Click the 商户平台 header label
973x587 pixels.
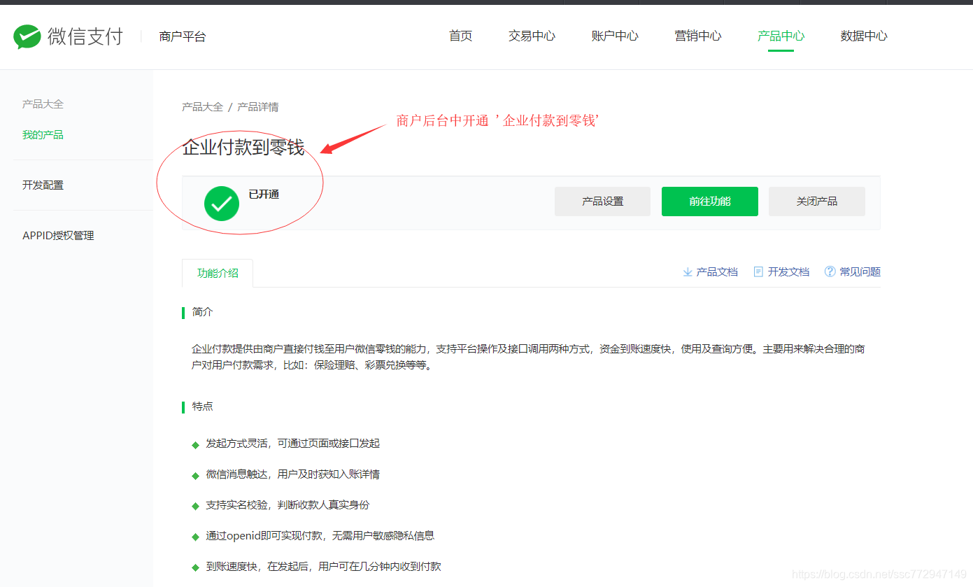pyautogui.click(x=183, y=37)
